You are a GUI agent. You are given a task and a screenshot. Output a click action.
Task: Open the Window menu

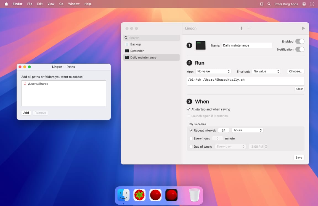point(74,4)
